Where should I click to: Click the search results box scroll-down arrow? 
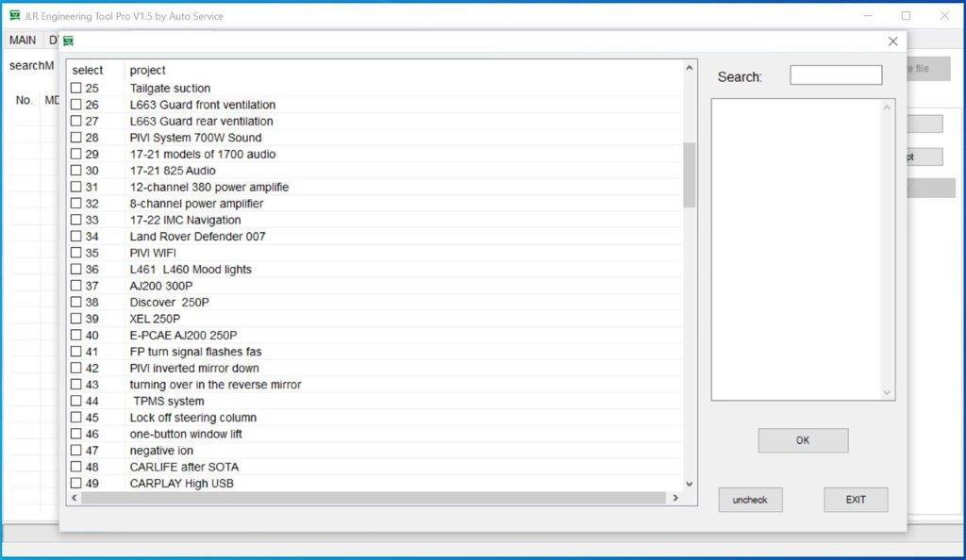[887, 392]
